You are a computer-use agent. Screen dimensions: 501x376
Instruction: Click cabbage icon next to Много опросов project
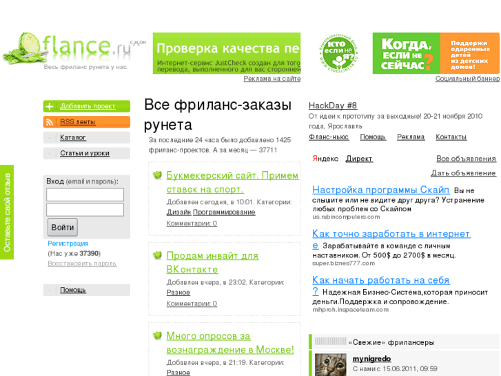(x=157, y=335)
